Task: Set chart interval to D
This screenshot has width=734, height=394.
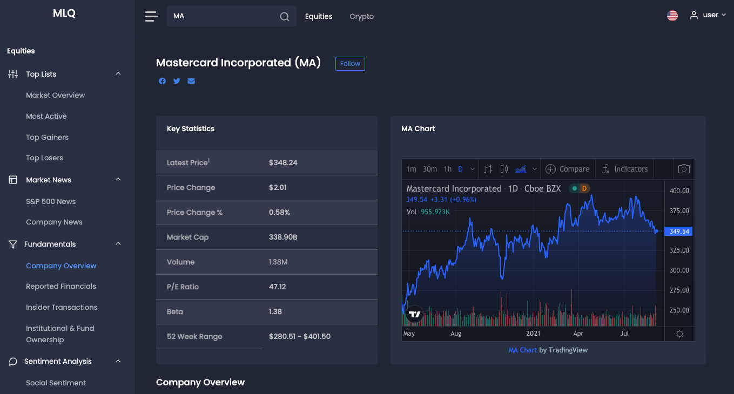Action: click(x=461, y=169)
